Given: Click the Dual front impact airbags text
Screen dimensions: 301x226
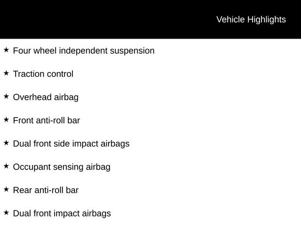Looking at the screenshot, I should pos(62,213).
